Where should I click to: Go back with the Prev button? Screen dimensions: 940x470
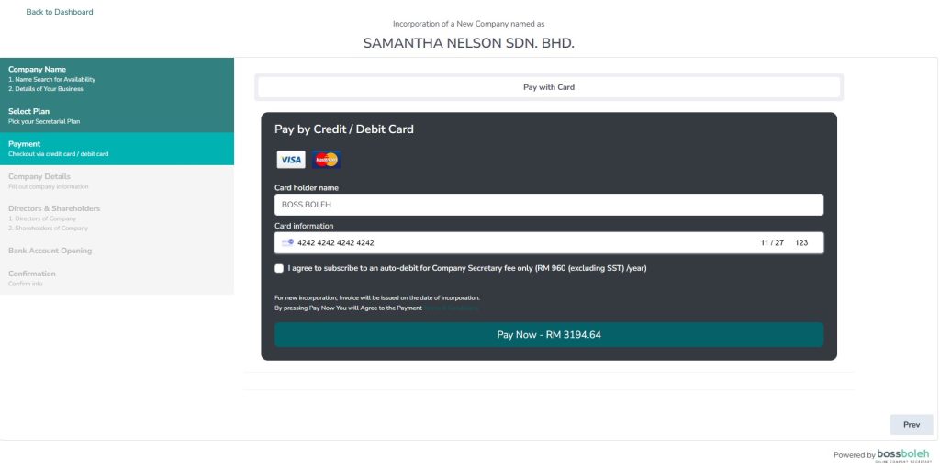tap(912, 424)
